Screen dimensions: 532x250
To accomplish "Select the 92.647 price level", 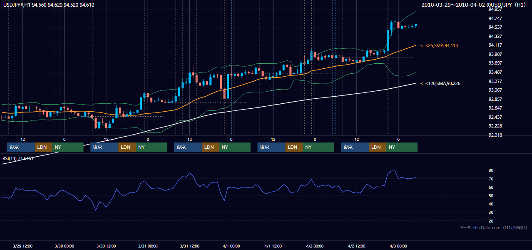I will (495, 108).
